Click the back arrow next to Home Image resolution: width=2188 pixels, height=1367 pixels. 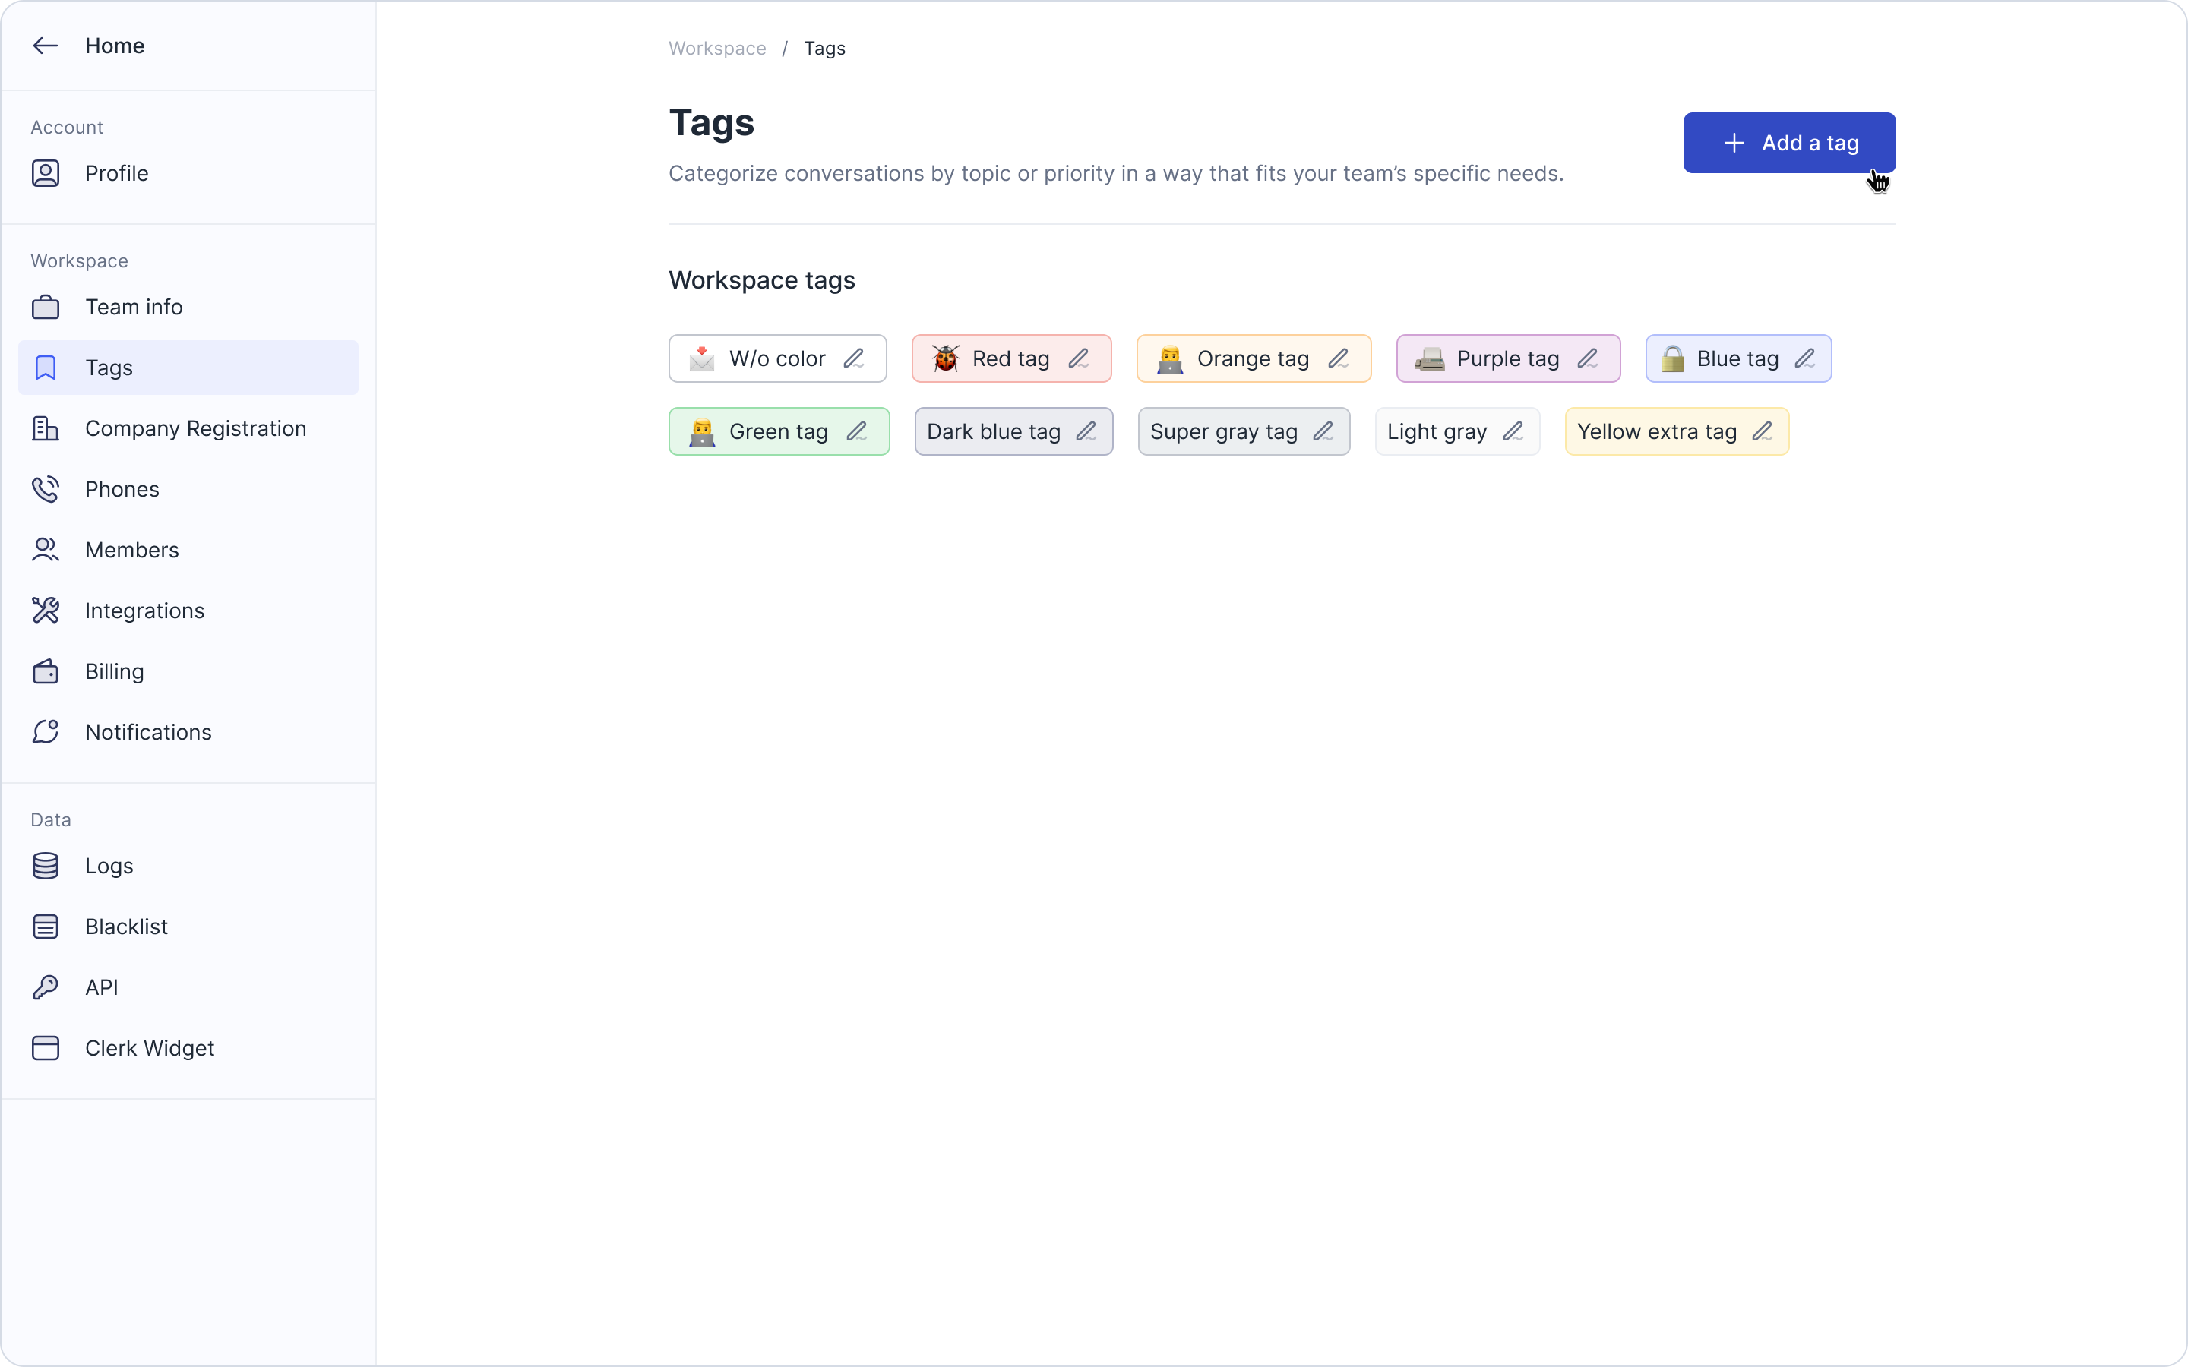(x=46, y=46)
